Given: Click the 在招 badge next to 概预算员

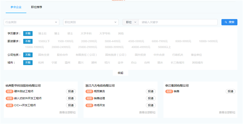Looking at the screenshot, I should tap(89, 91).
